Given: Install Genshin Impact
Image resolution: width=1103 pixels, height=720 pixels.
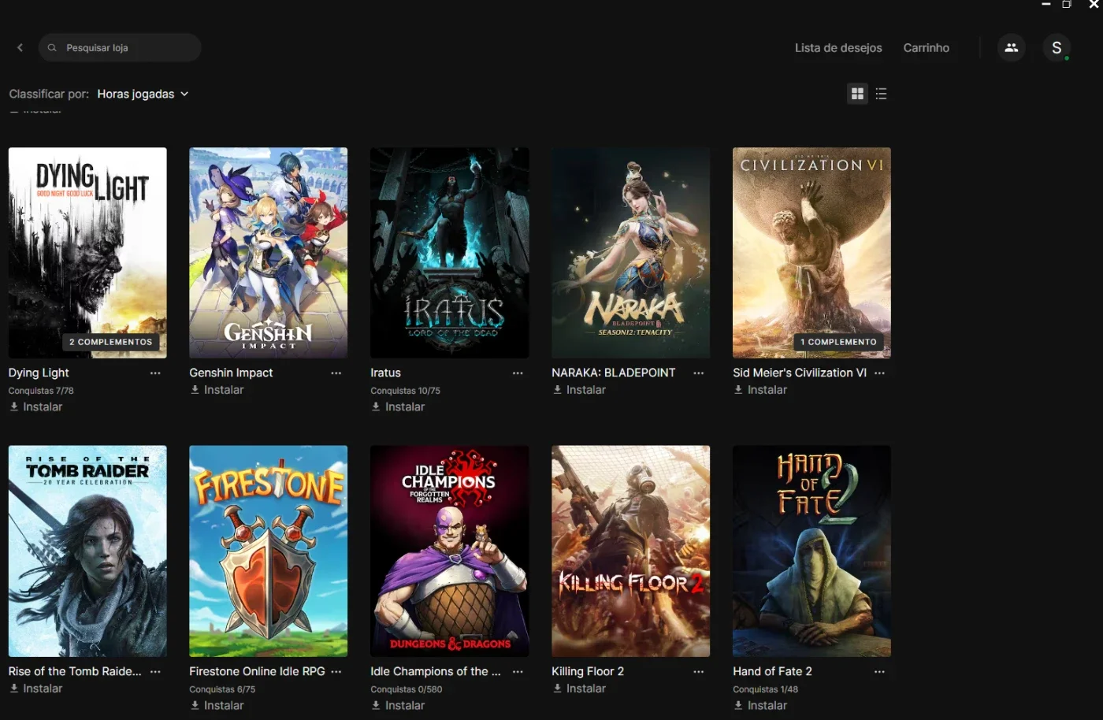Looking at the screenshot, I should pos(217,390).
